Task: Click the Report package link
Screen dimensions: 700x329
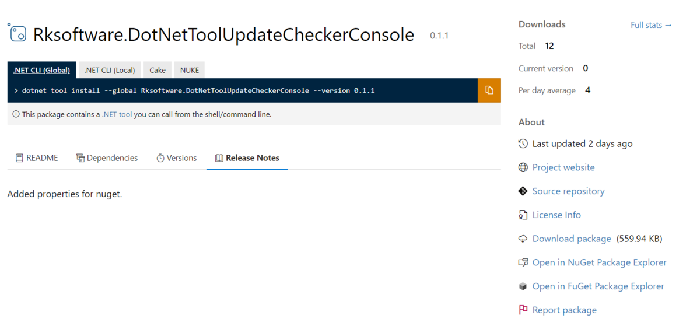Action: [564, 310]
